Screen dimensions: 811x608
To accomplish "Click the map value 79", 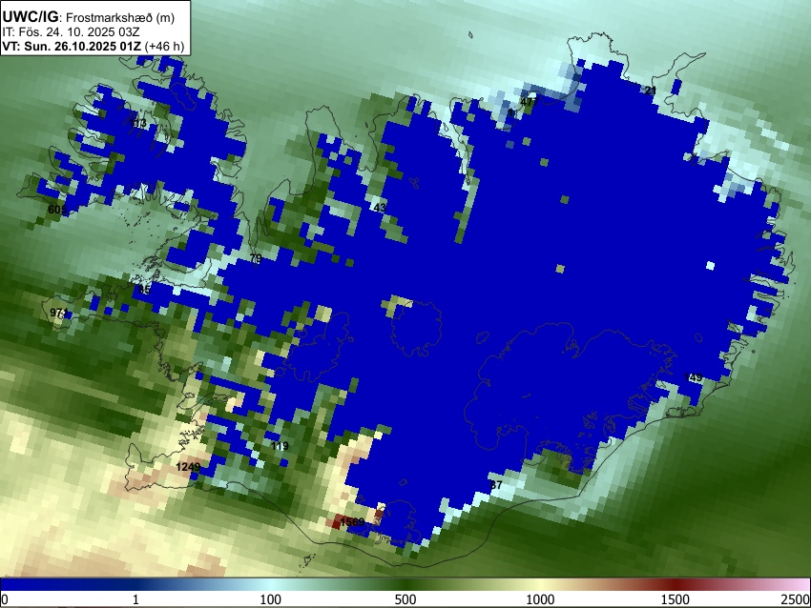I will pyautogui.click(x=256, y=258).
